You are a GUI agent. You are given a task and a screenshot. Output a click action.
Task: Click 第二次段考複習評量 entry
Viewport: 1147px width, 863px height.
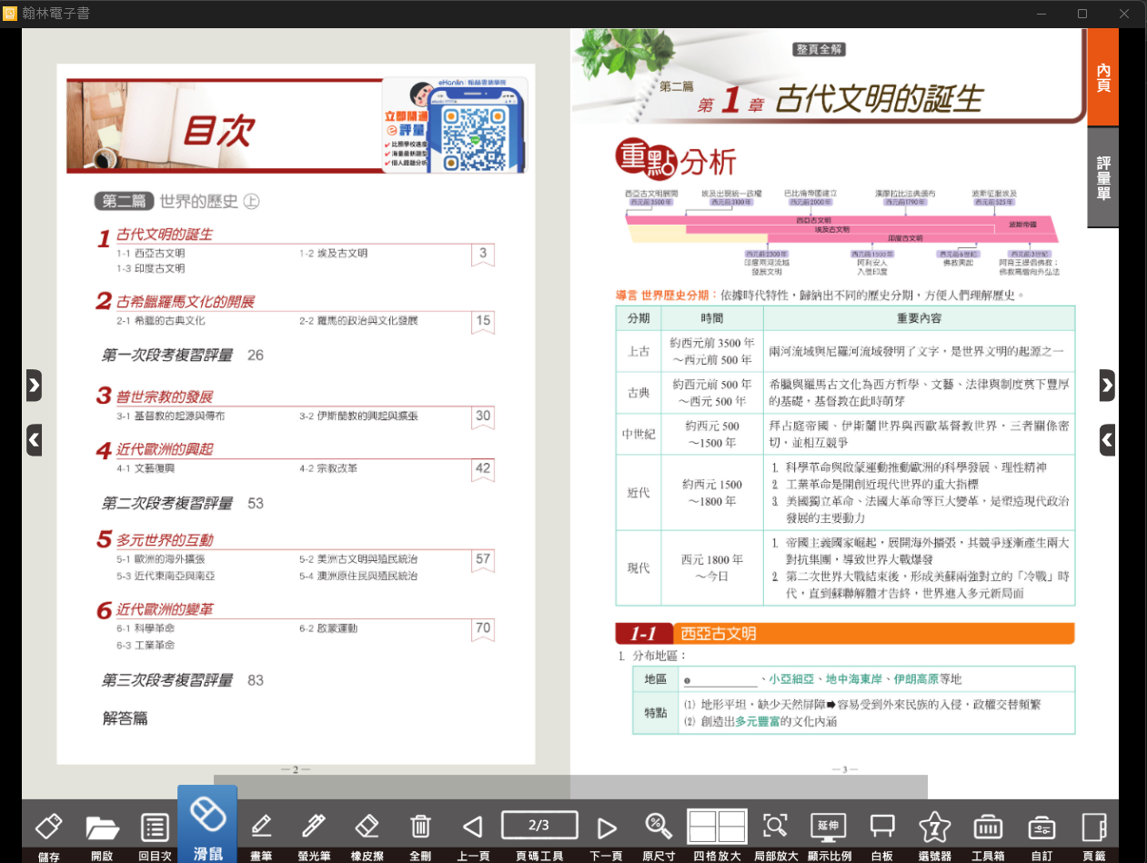click(167, 503)
